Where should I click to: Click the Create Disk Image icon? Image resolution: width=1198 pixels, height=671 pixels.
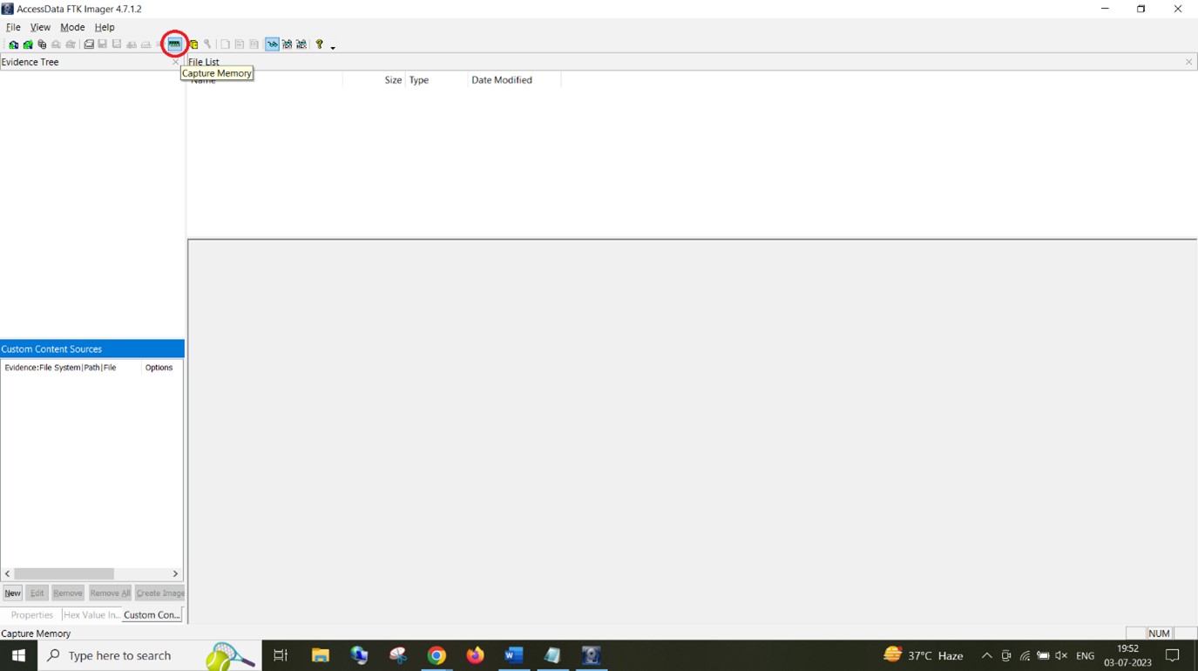click(88, 44)
